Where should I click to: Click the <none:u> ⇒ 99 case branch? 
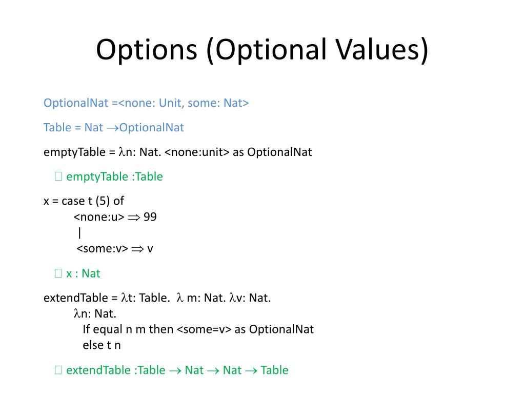pyautogui.click(x=115, y=217)
